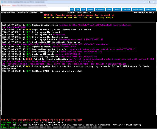
Task: Click 'Bringing up the local storage' log line
Action: [x=35, y=37]
